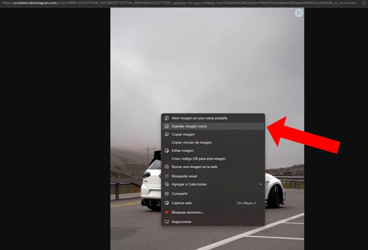Click the web search icon beside Buscar una imagen
This screenshot has height=250, width=368.
[x=167, y=167]
